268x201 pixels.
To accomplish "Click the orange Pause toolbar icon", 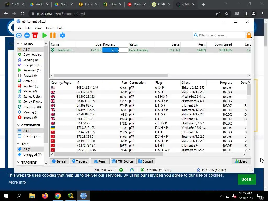I will pos(53,35).
